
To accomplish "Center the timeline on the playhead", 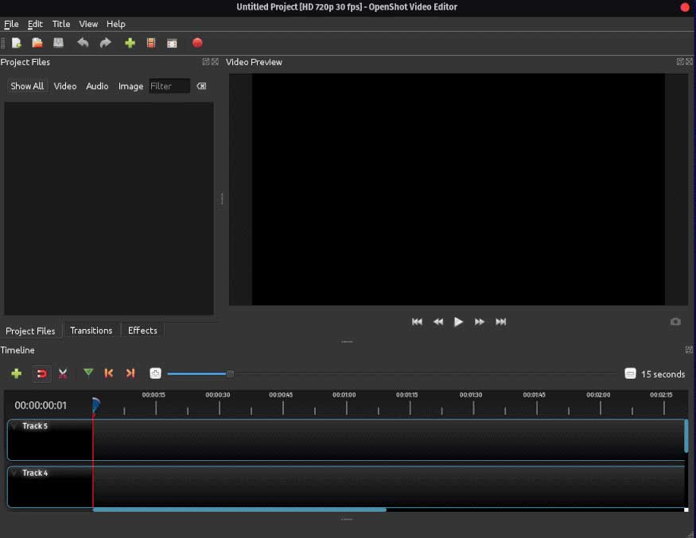I will tap(155, 373).
